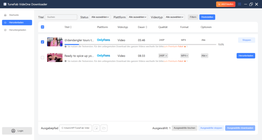Click the user icon on Login button
The height and width of the screenshot is (140, 262).
click(13, 131)
